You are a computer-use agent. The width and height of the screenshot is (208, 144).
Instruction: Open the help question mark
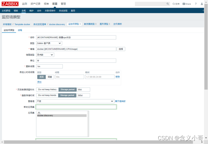click(x=196, y=4)
